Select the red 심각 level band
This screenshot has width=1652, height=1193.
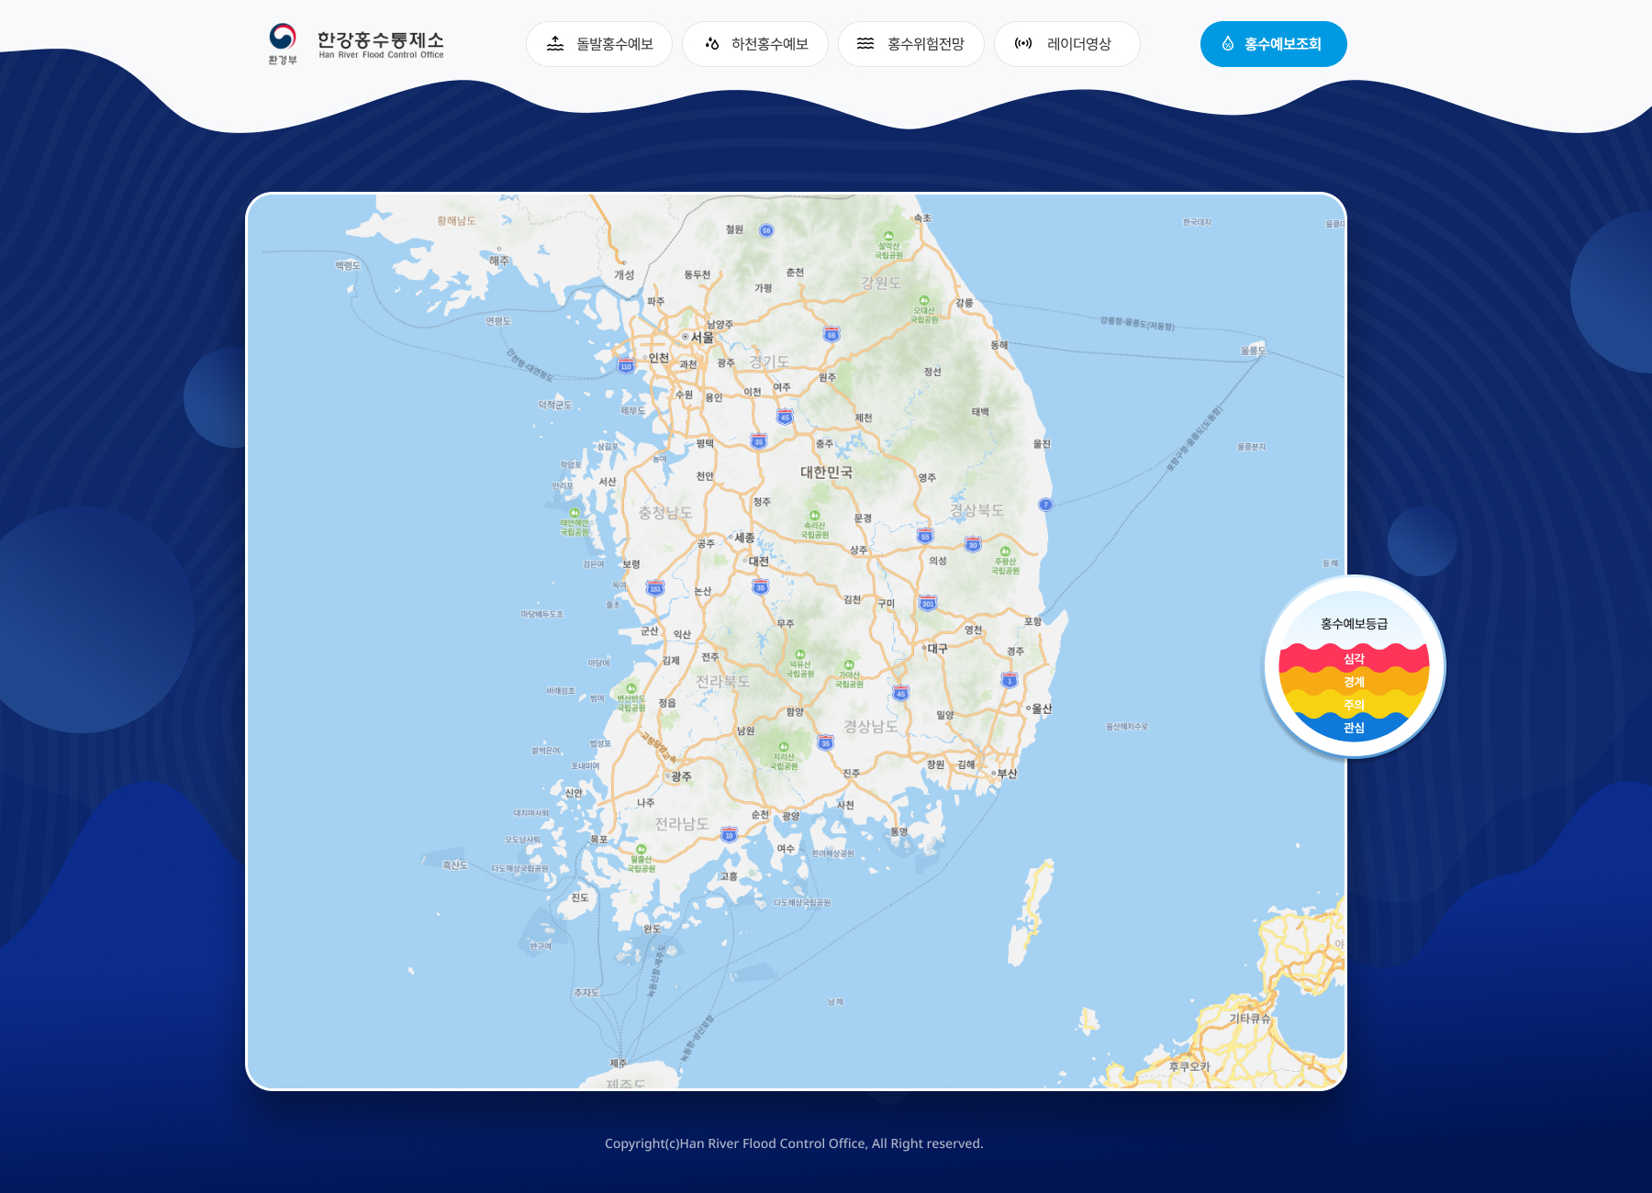(x=1355, y=658)
